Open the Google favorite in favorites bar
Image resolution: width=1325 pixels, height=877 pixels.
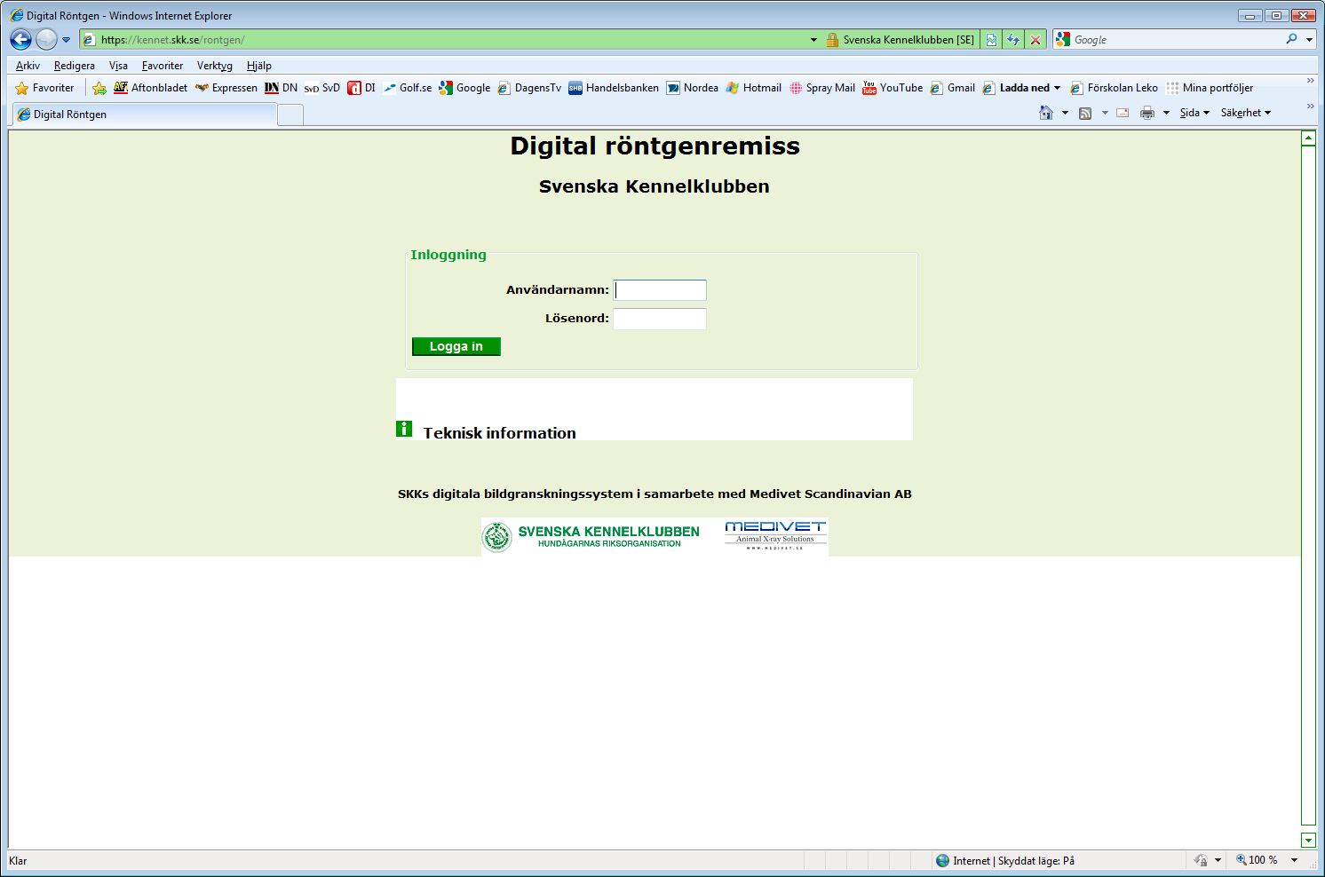point(464,88)
